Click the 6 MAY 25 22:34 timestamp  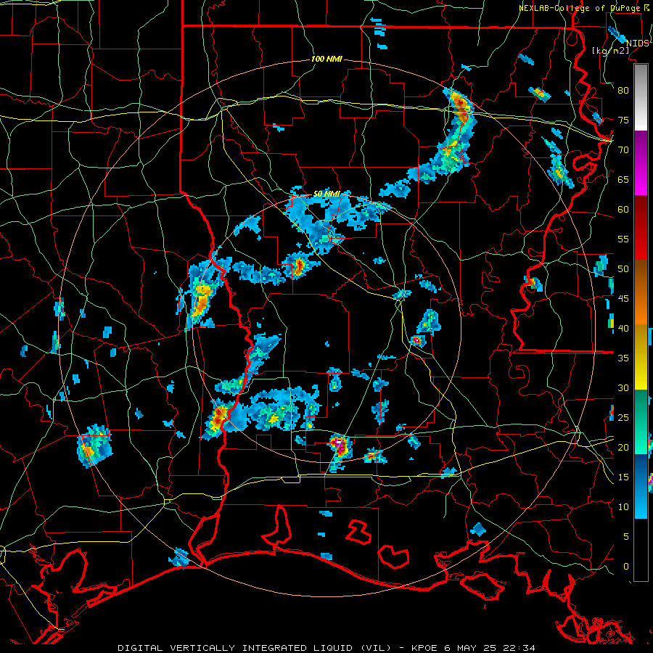coord(490,648)
